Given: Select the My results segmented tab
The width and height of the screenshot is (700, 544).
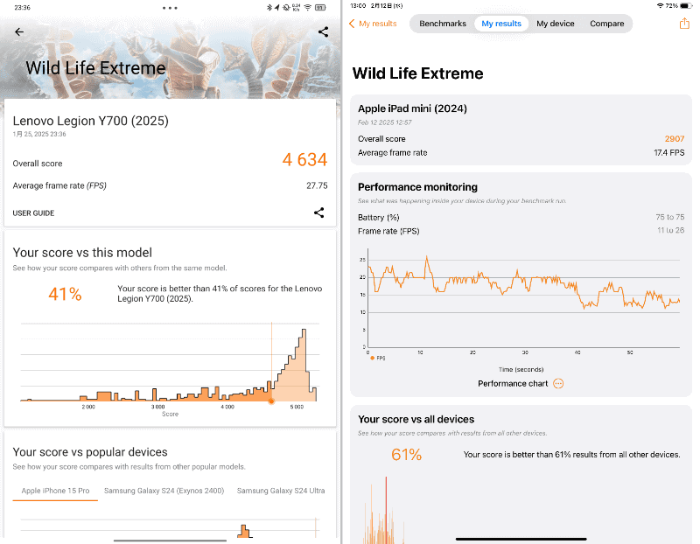Looking at the screenshot, I should [501, 24].
